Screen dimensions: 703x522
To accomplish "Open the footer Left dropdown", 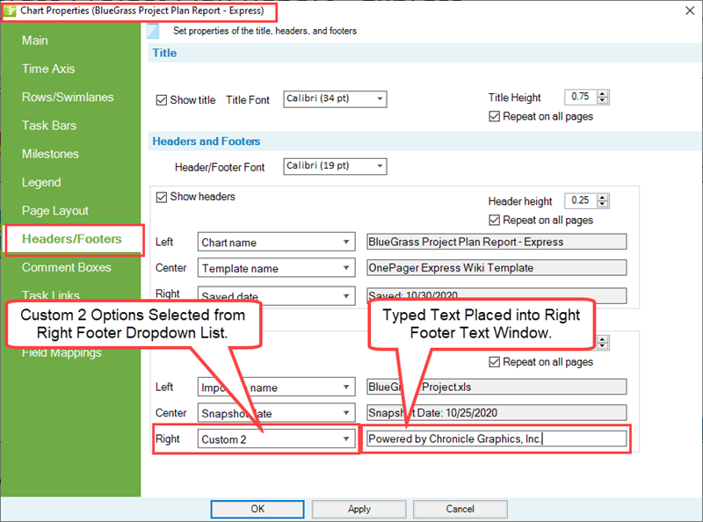I will tap(276, 387).
